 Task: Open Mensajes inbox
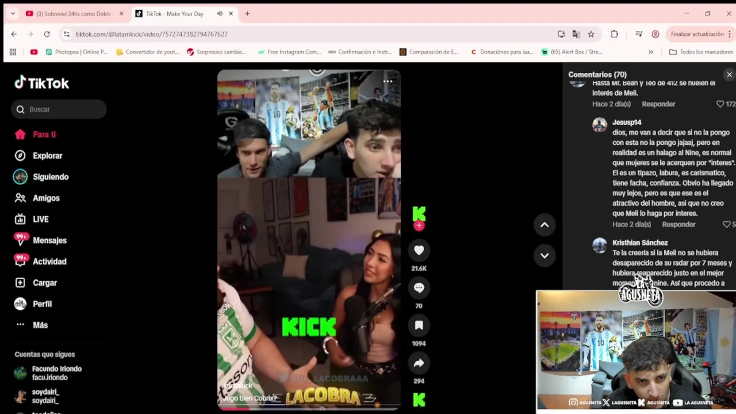tap(40, 240)
